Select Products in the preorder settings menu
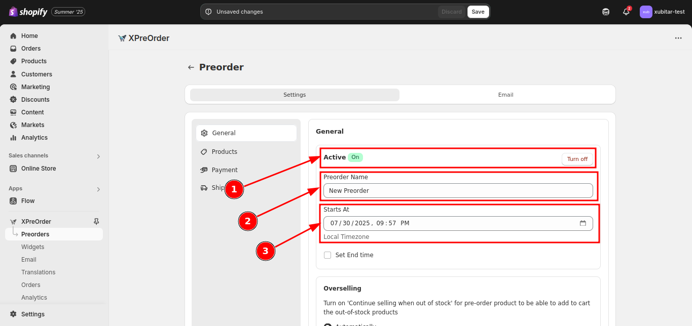This screenshot has height=326, width=692. coord(224,152)
